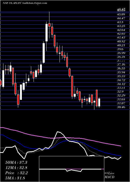The image size is (130, 182).
Task: Click the 43.8 price axis label
Action: [x=120, y=22]
